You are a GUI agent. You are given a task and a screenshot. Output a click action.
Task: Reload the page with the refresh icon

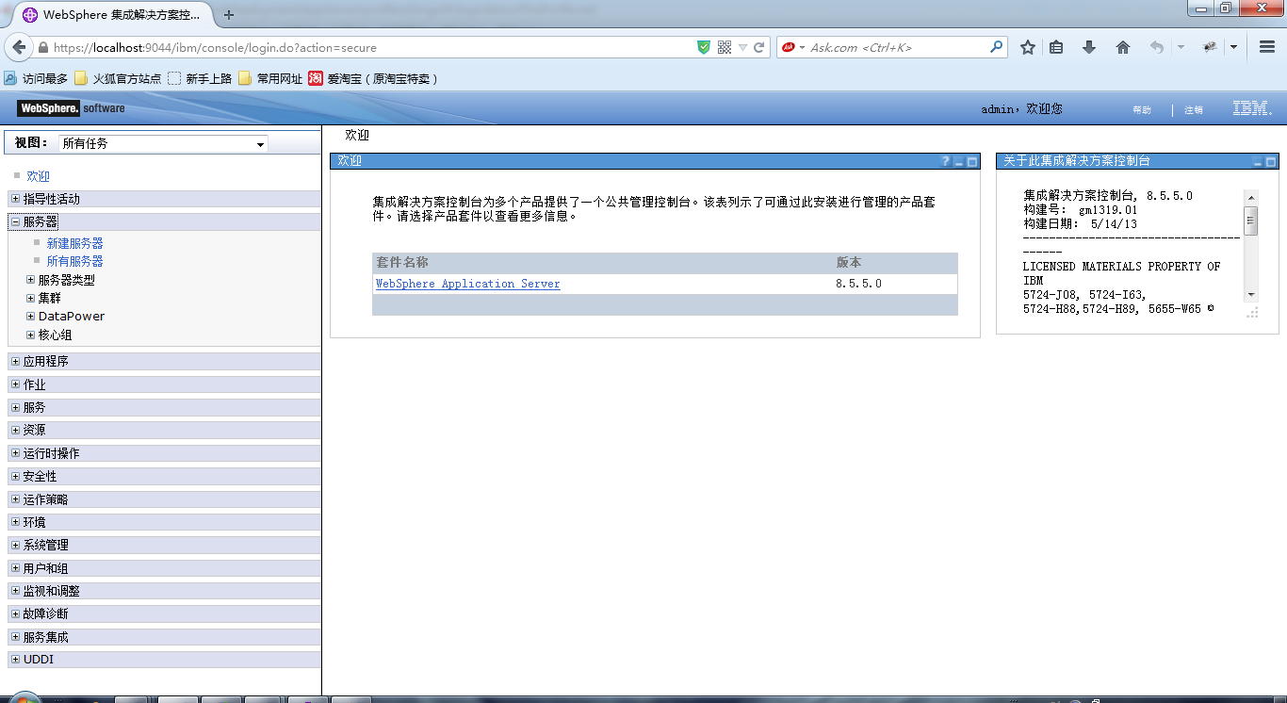[x=759, y=47]
